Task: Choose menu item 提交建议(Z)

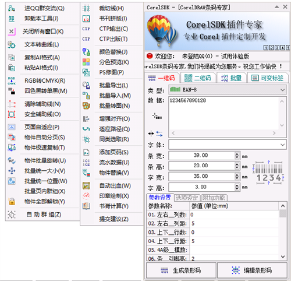Action: click(114, 219)
